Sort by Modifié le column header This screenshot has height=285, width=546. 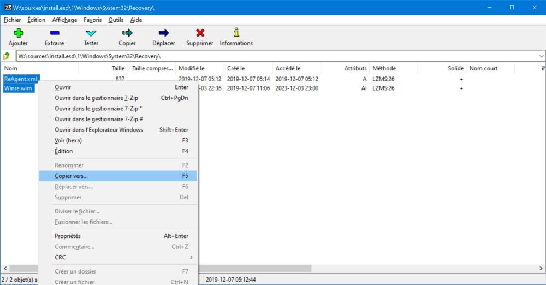[200, 68]
